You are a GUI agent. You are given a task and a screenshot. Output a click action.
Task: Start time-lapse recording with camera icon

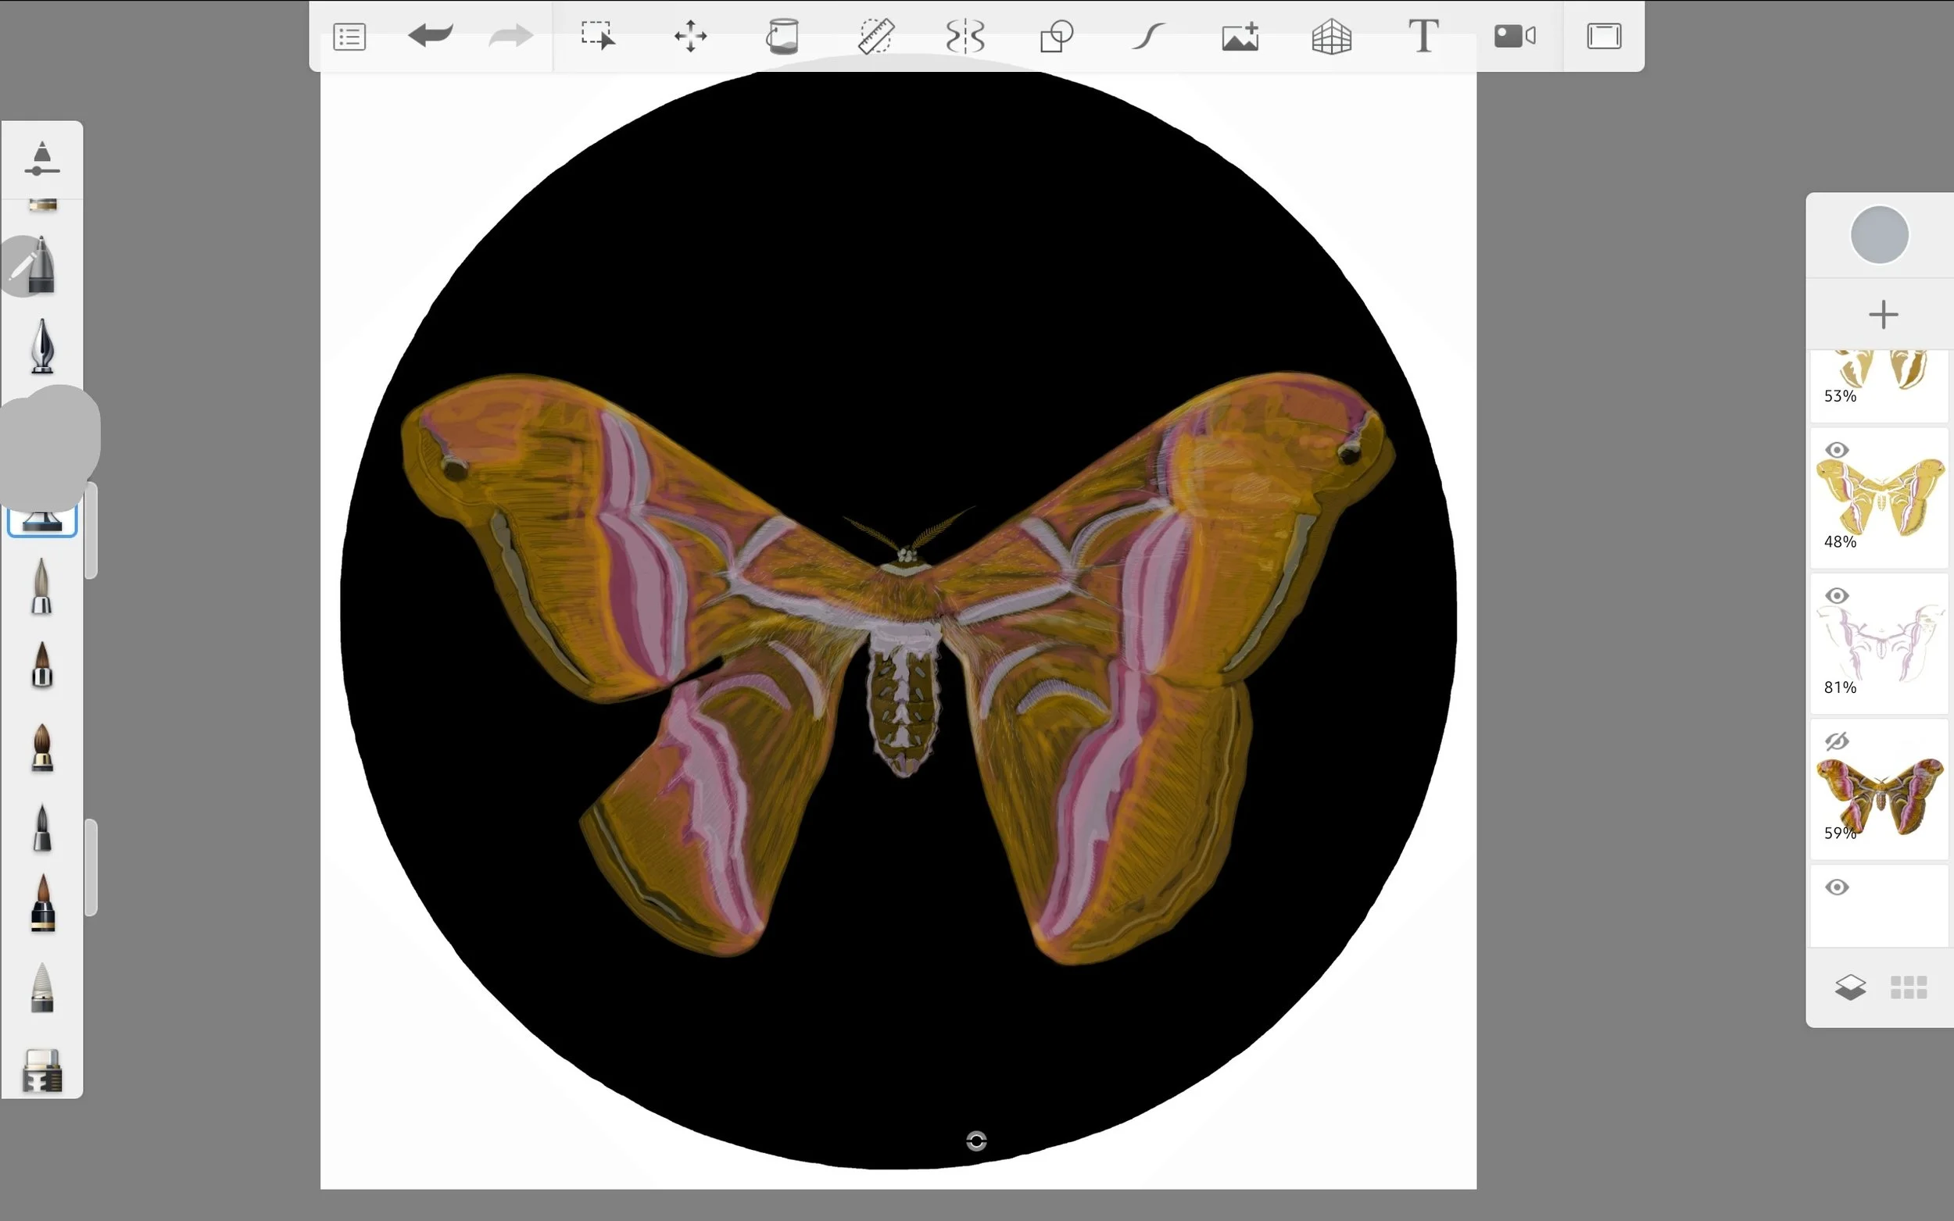(x=1515, y=37)
